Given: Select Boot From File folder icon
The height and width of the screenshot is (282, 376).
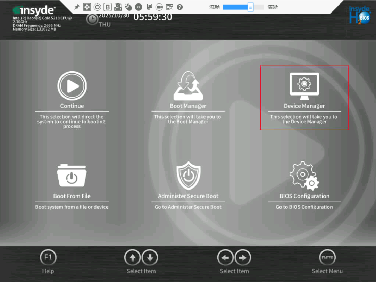Looking at the screenshot, I should pyautogui.click(x=72, y=176).
